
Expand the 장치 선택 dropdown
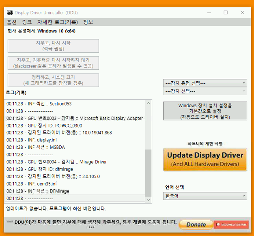[x=205, y=91]
